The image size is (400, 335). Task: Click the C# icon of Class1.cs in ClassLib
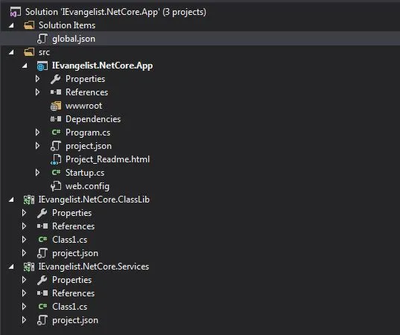coord(42,240)
